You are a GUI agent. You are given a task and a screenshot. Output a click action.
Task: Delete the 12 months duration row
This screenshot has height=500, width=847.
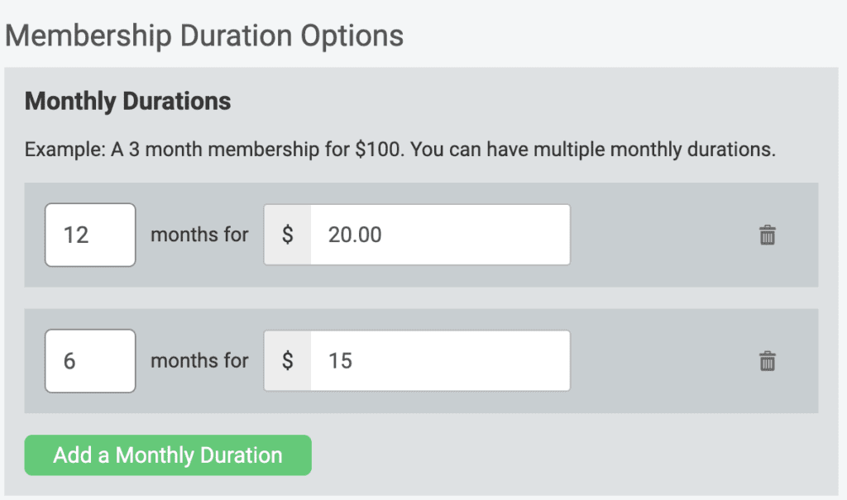767,235
